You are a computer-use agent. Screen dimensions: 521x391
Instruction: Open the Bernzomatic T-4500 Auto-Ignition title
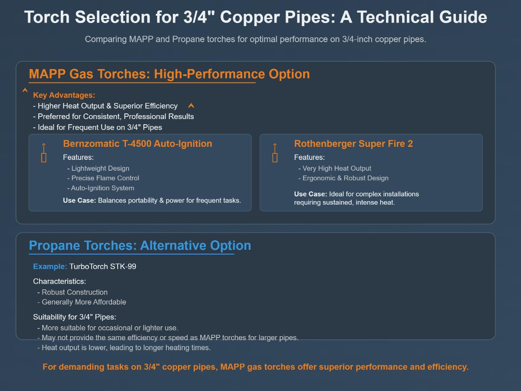click(x=138, y=144)
